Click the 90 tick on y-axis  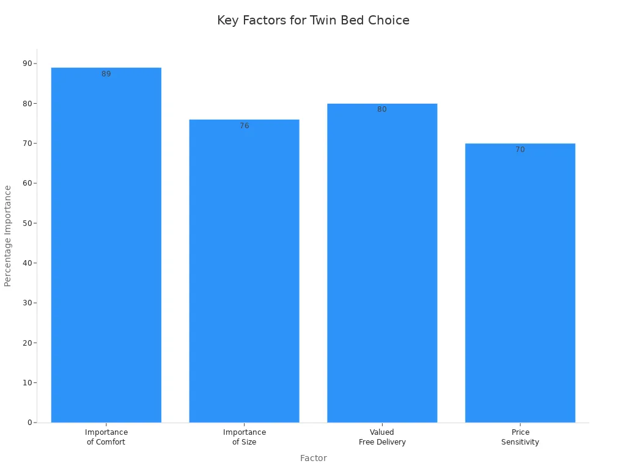point(28,64)
